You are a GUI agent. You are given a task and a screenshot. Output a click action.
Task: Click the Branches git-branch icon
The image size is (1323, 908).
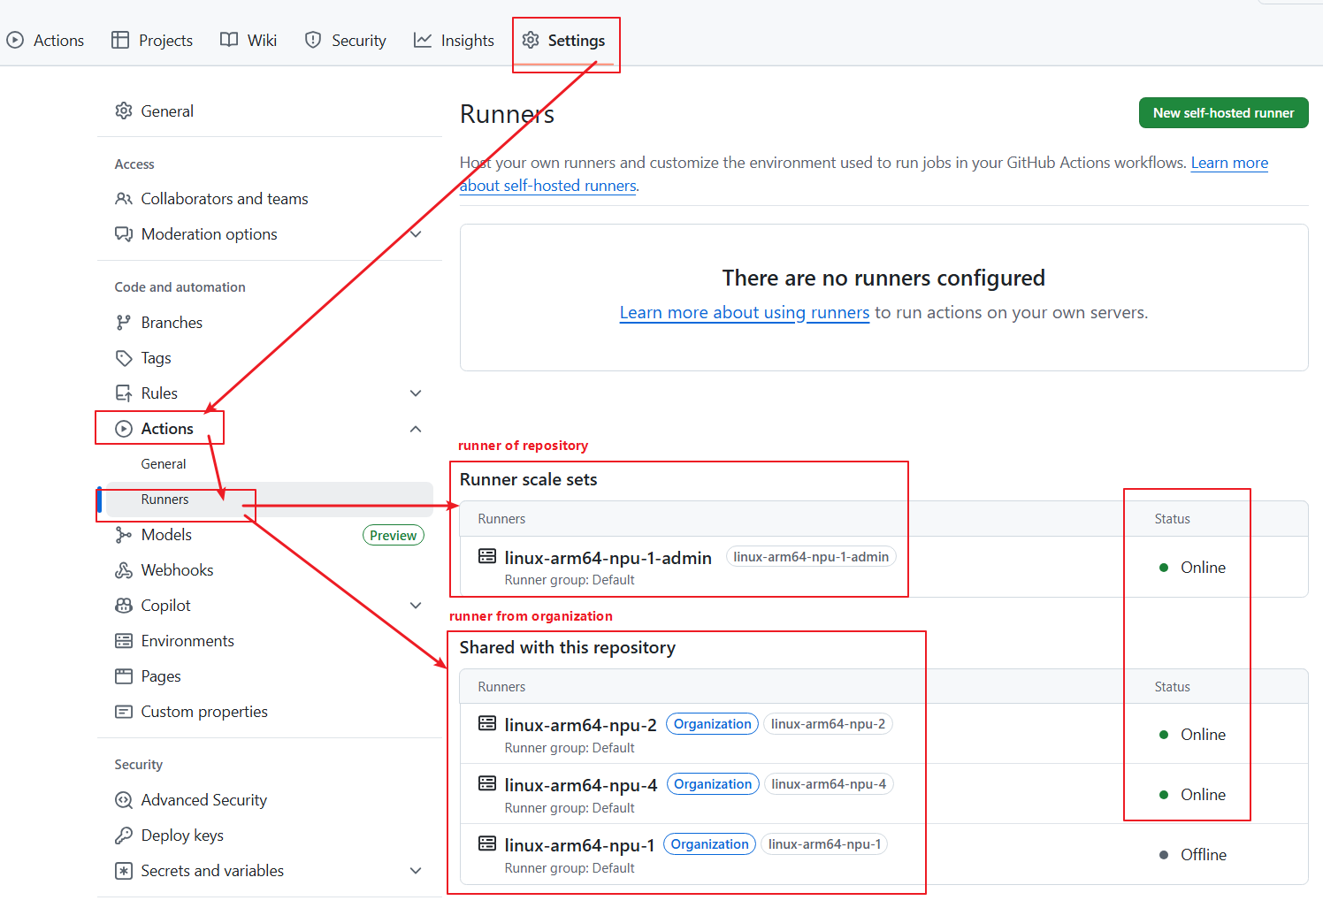(124, 323)
